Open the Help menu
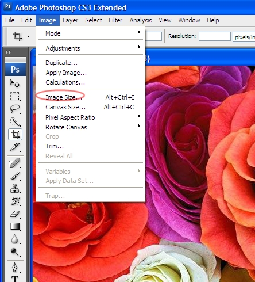Screen dimensions: 255x282 pyautogui.click(x=212, y=20)
